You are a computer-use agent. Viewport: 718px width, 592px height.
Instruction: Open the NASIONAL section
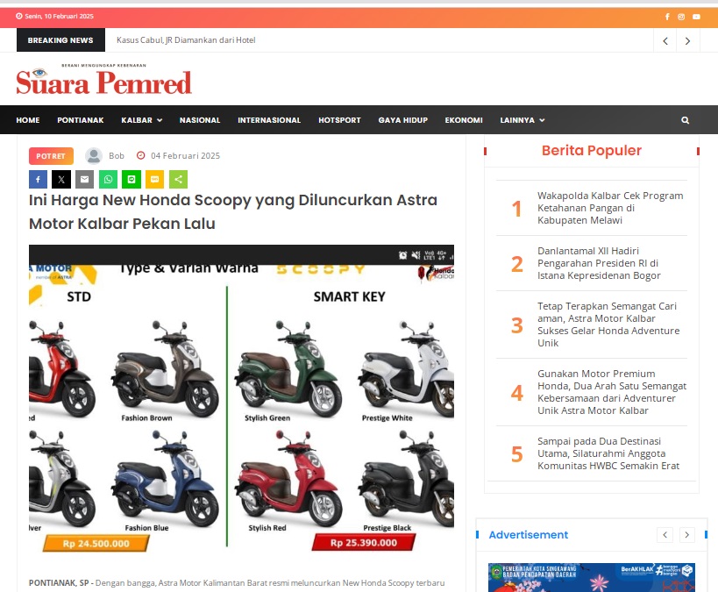tap(200, 120)
